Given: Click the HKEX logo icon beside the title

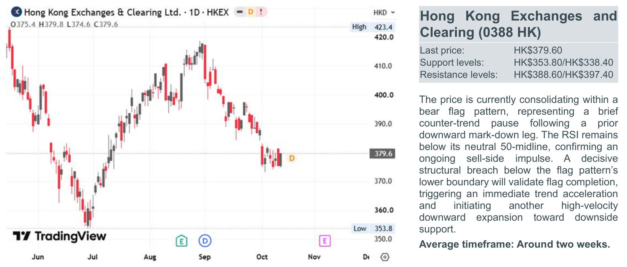Looking at the screenshot, I should (x=16, y=12).
